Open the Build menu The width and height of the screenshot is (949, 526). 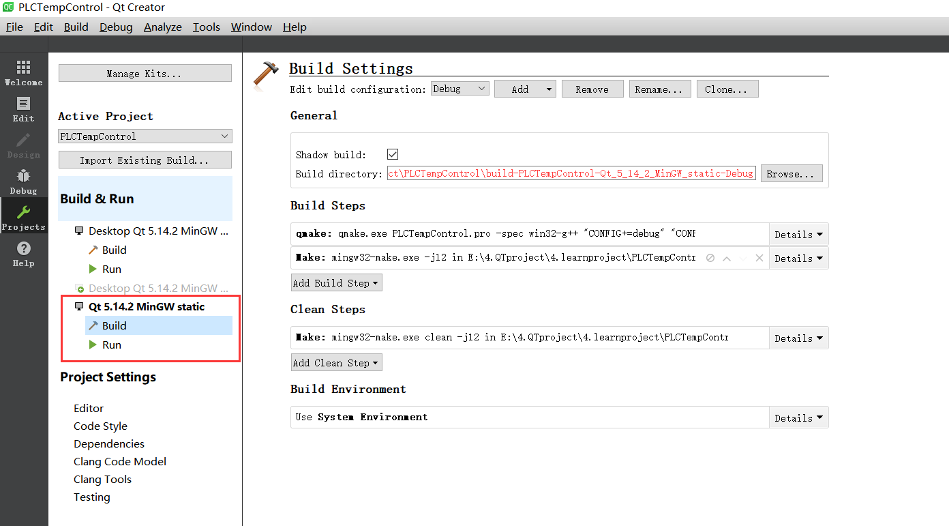point(76,27)
